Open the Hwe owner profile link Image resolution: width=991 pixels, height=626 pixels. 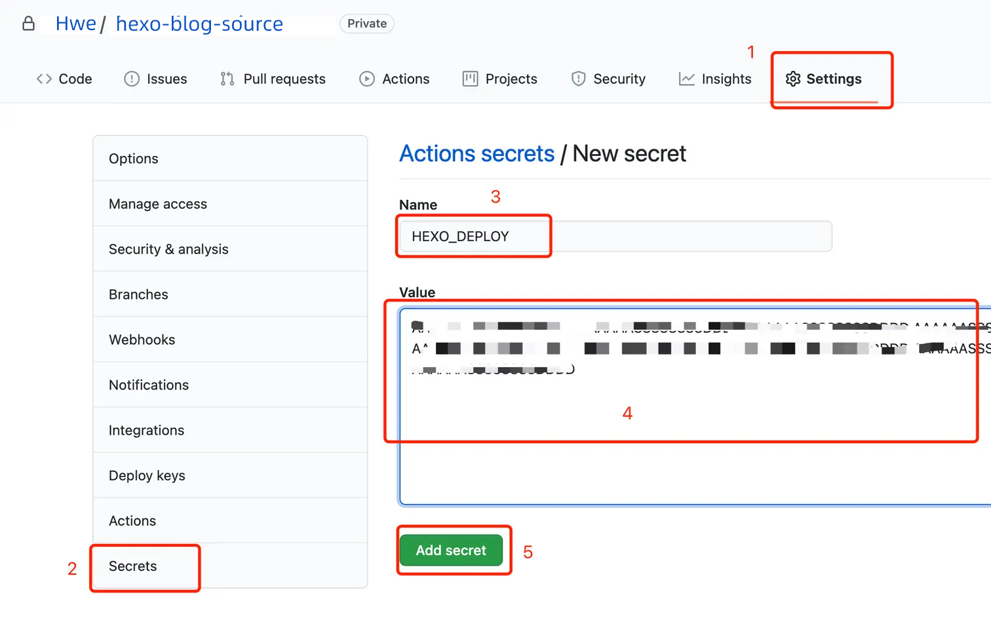75,24
